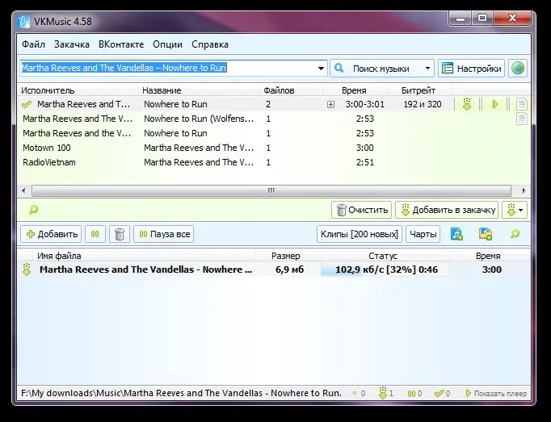
Task: Click status bar downloading count icon 1
Action: pos(386,394)
